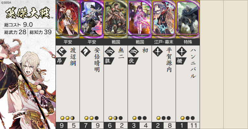
Task: Click the gun unit icon beside 無二
Action: (110, 52)
